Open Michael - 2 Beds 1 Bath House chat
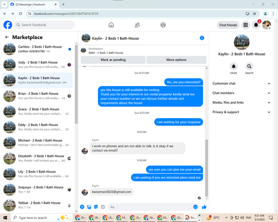 pos(37,143)
